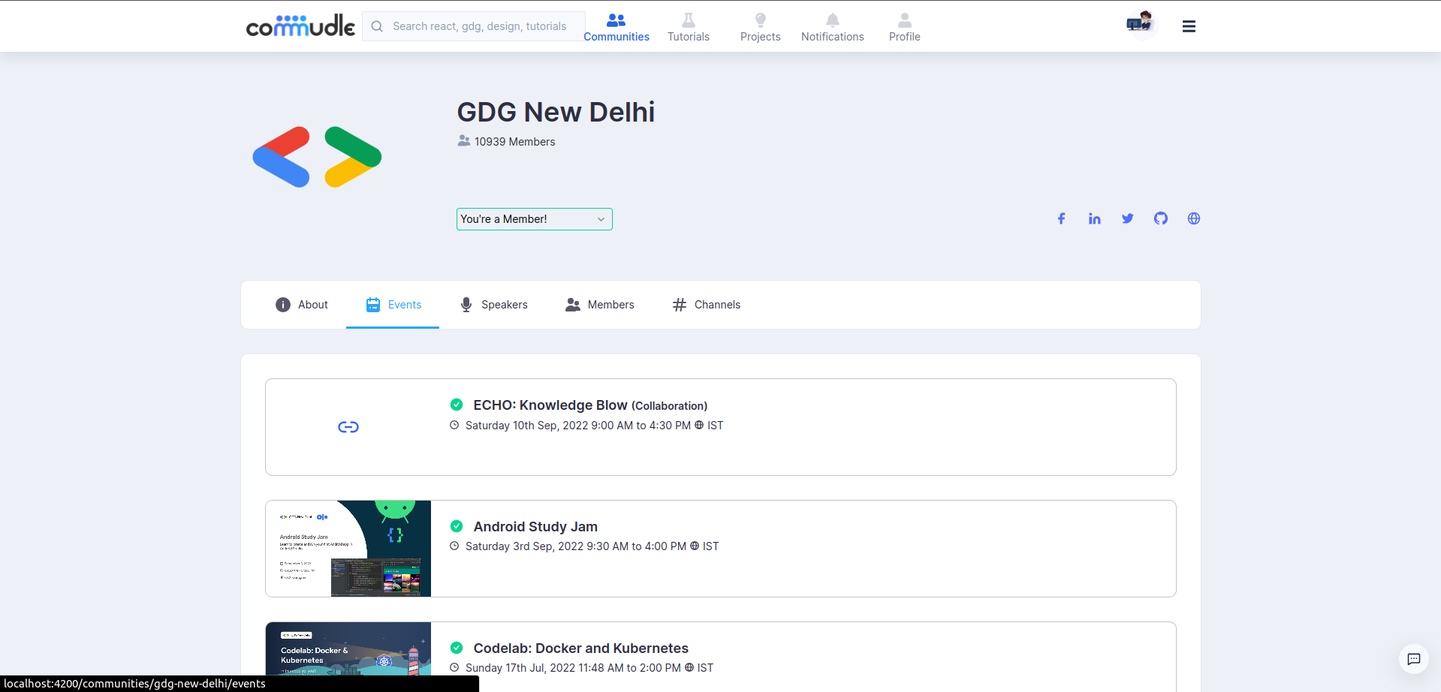This screenshot has width=1441, height=692.
Task: Open the Projects nav item
Action: [761, 27]
